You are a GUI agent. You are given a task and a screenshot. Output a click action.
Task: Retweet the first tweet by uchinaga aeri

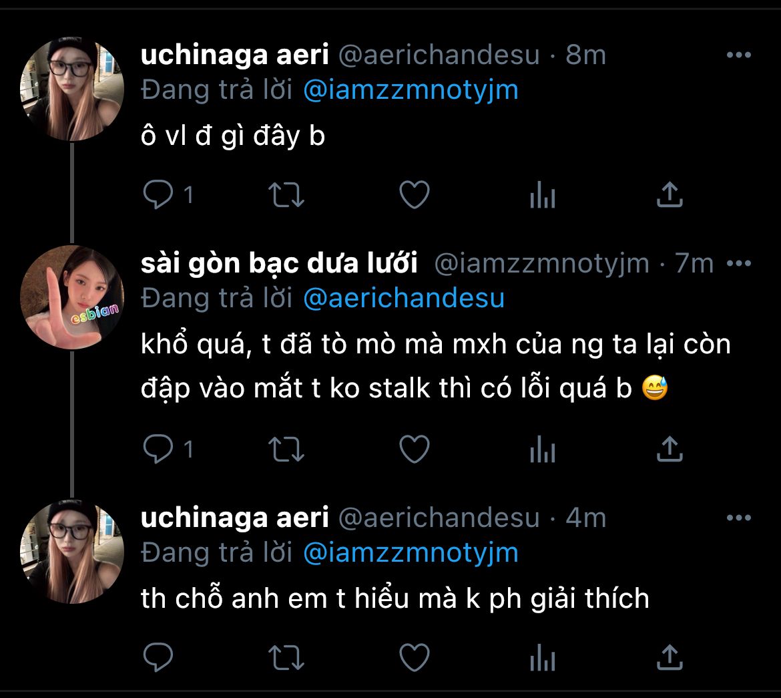(x=286, y=195)
